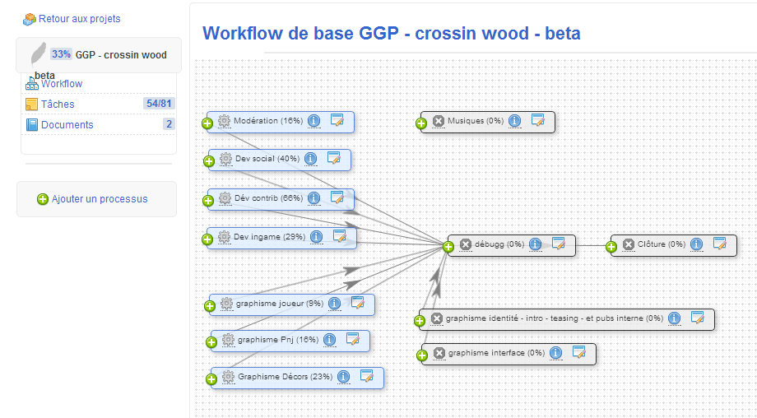Show info for Dev ingame (29%)
Screen dimensions: 757x418
[x=316, y=236]
